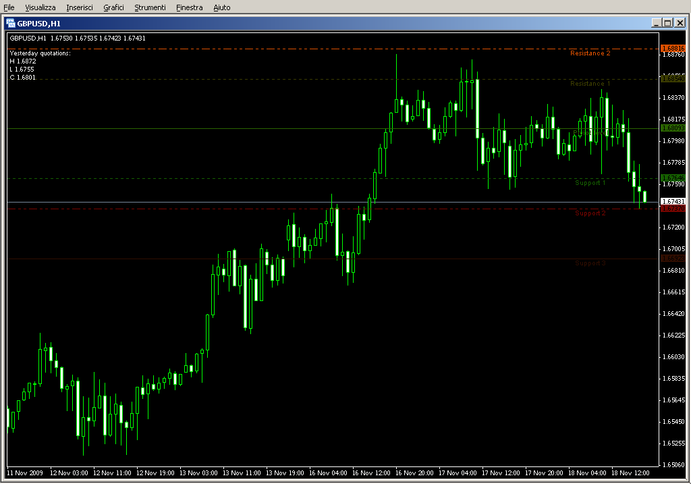Click the Support 3 label
The image size is (691, 484).
point(590,263)
